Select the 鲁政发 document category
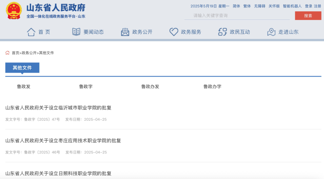This screenshot has height=179, width=324. (x=23, y=87)
